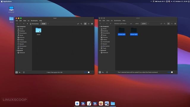The image size is (190, 107).
Task: Collapse My Computer section in local window
Action: pos(16,27)
